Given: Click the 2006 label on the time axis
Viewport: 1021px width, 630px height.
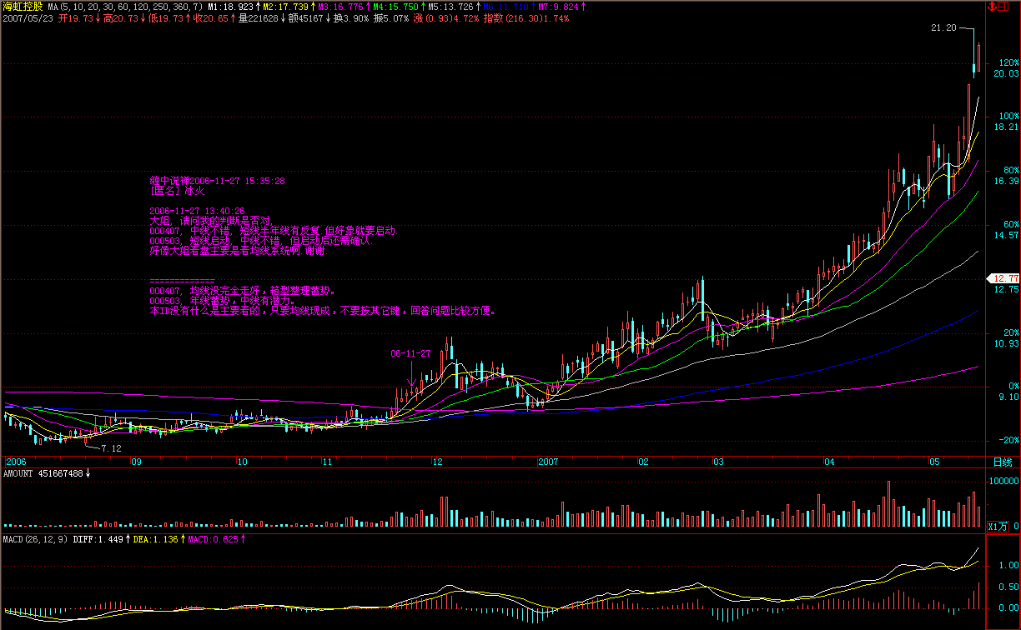Looking at the screenshot, I should click(x=17, y=461).
